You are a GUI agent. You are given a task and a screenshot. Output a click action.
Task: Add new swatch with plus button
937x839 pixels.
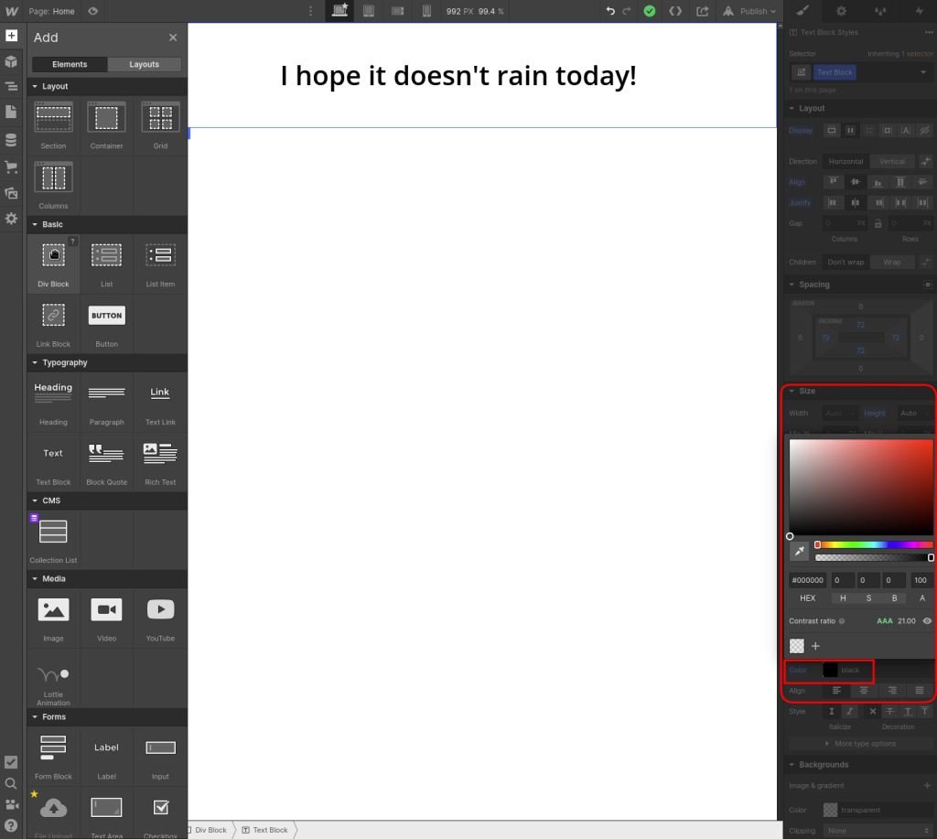815,646
